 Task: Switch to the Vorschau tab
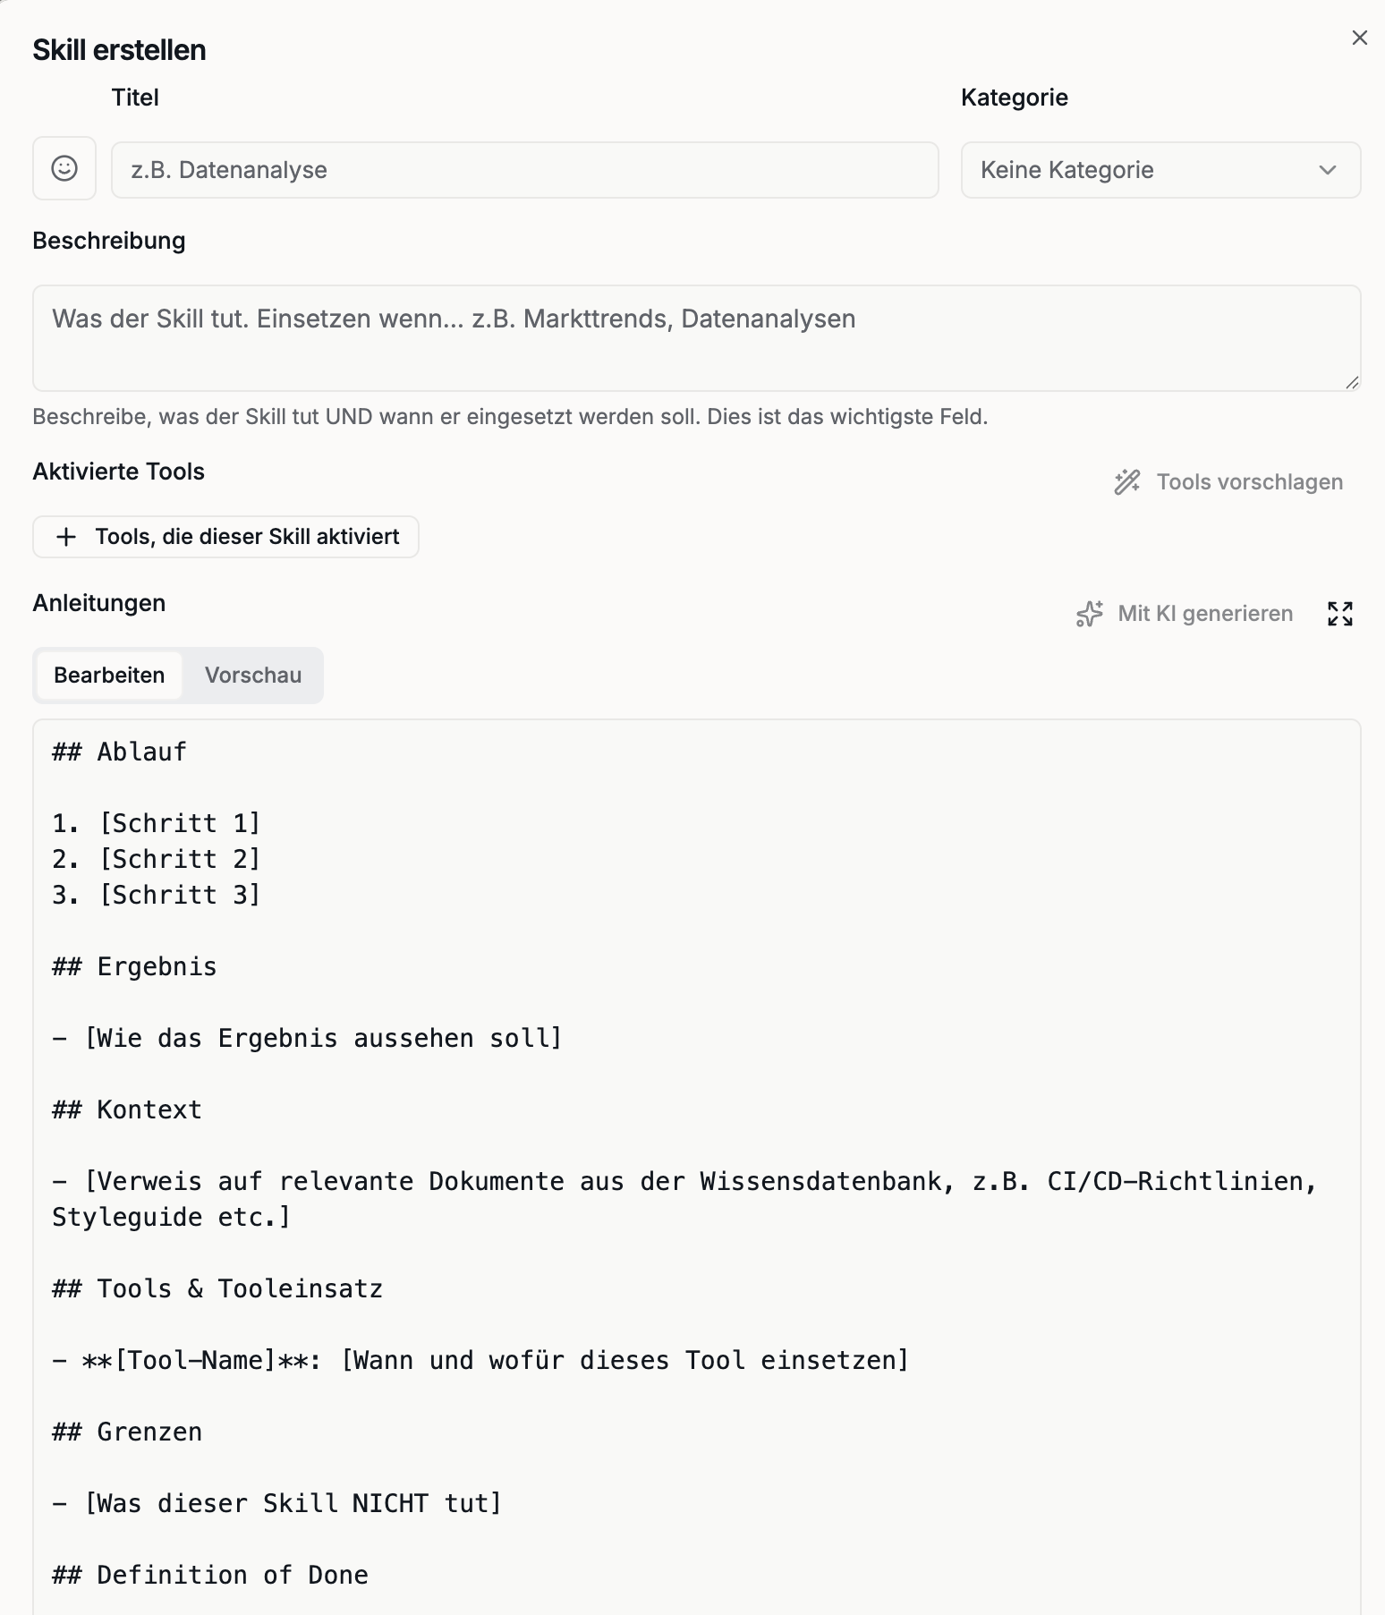[x=253, y=676]
